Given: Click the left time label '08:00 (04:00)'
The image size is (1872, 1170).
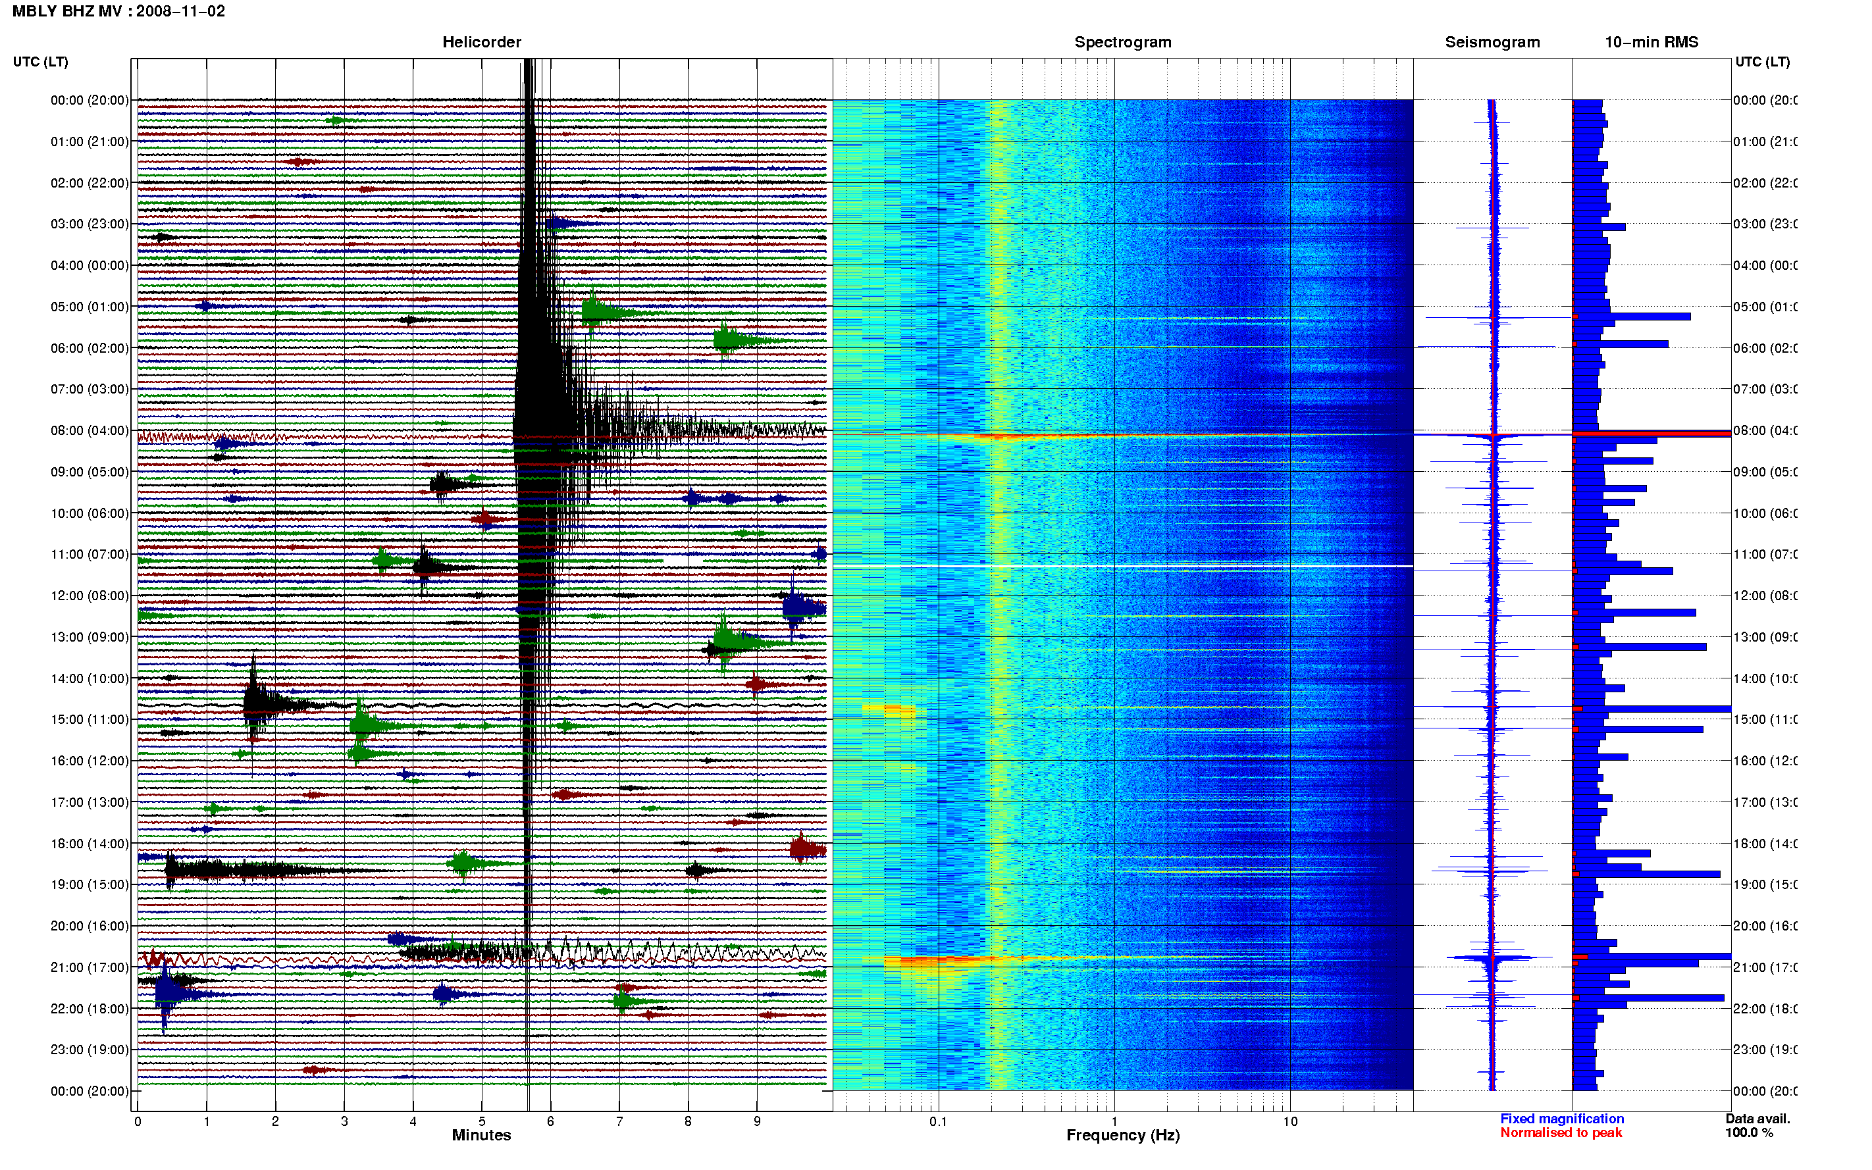Looking at the screenshot, I should [90, 430].
